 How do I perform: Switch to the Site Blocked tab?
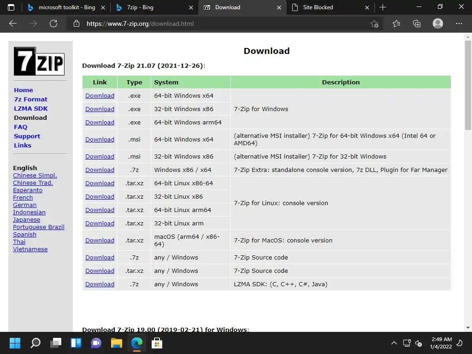tap(330, 7)
